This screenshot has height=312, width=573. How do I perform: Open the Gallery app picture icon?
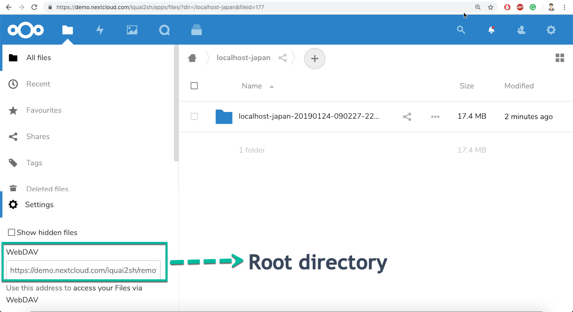(132, 30)
